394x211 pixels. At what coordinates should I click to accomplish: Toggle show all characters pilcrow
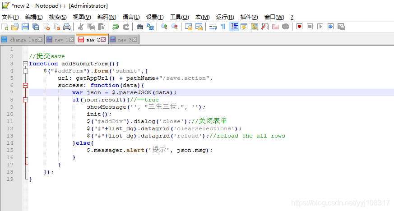tap(223, 27)
